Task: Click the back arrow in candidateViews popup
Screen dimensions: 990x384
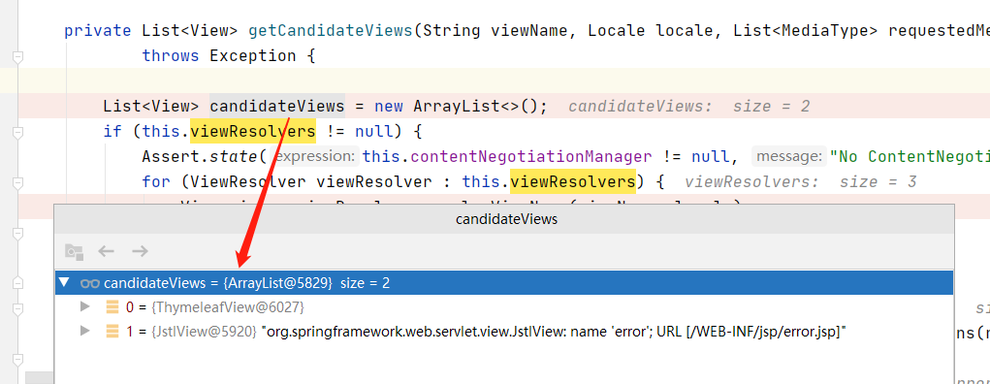Action: tap(106, 251)
